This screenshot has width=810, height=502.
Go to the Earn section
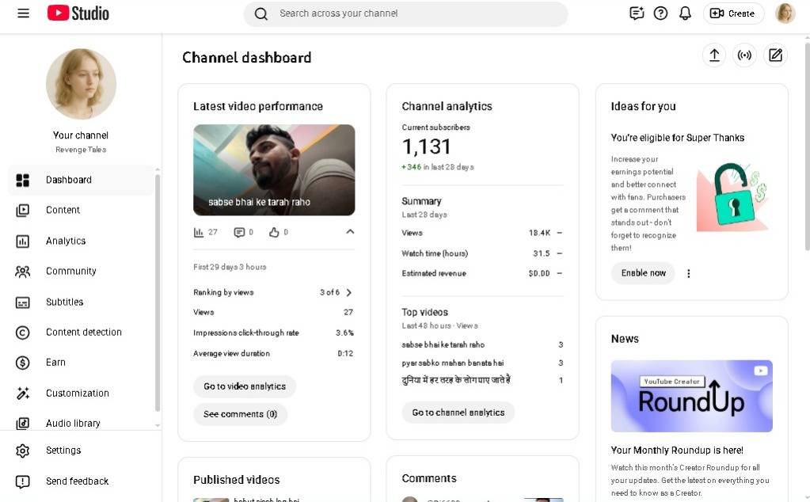click(55, 362)
